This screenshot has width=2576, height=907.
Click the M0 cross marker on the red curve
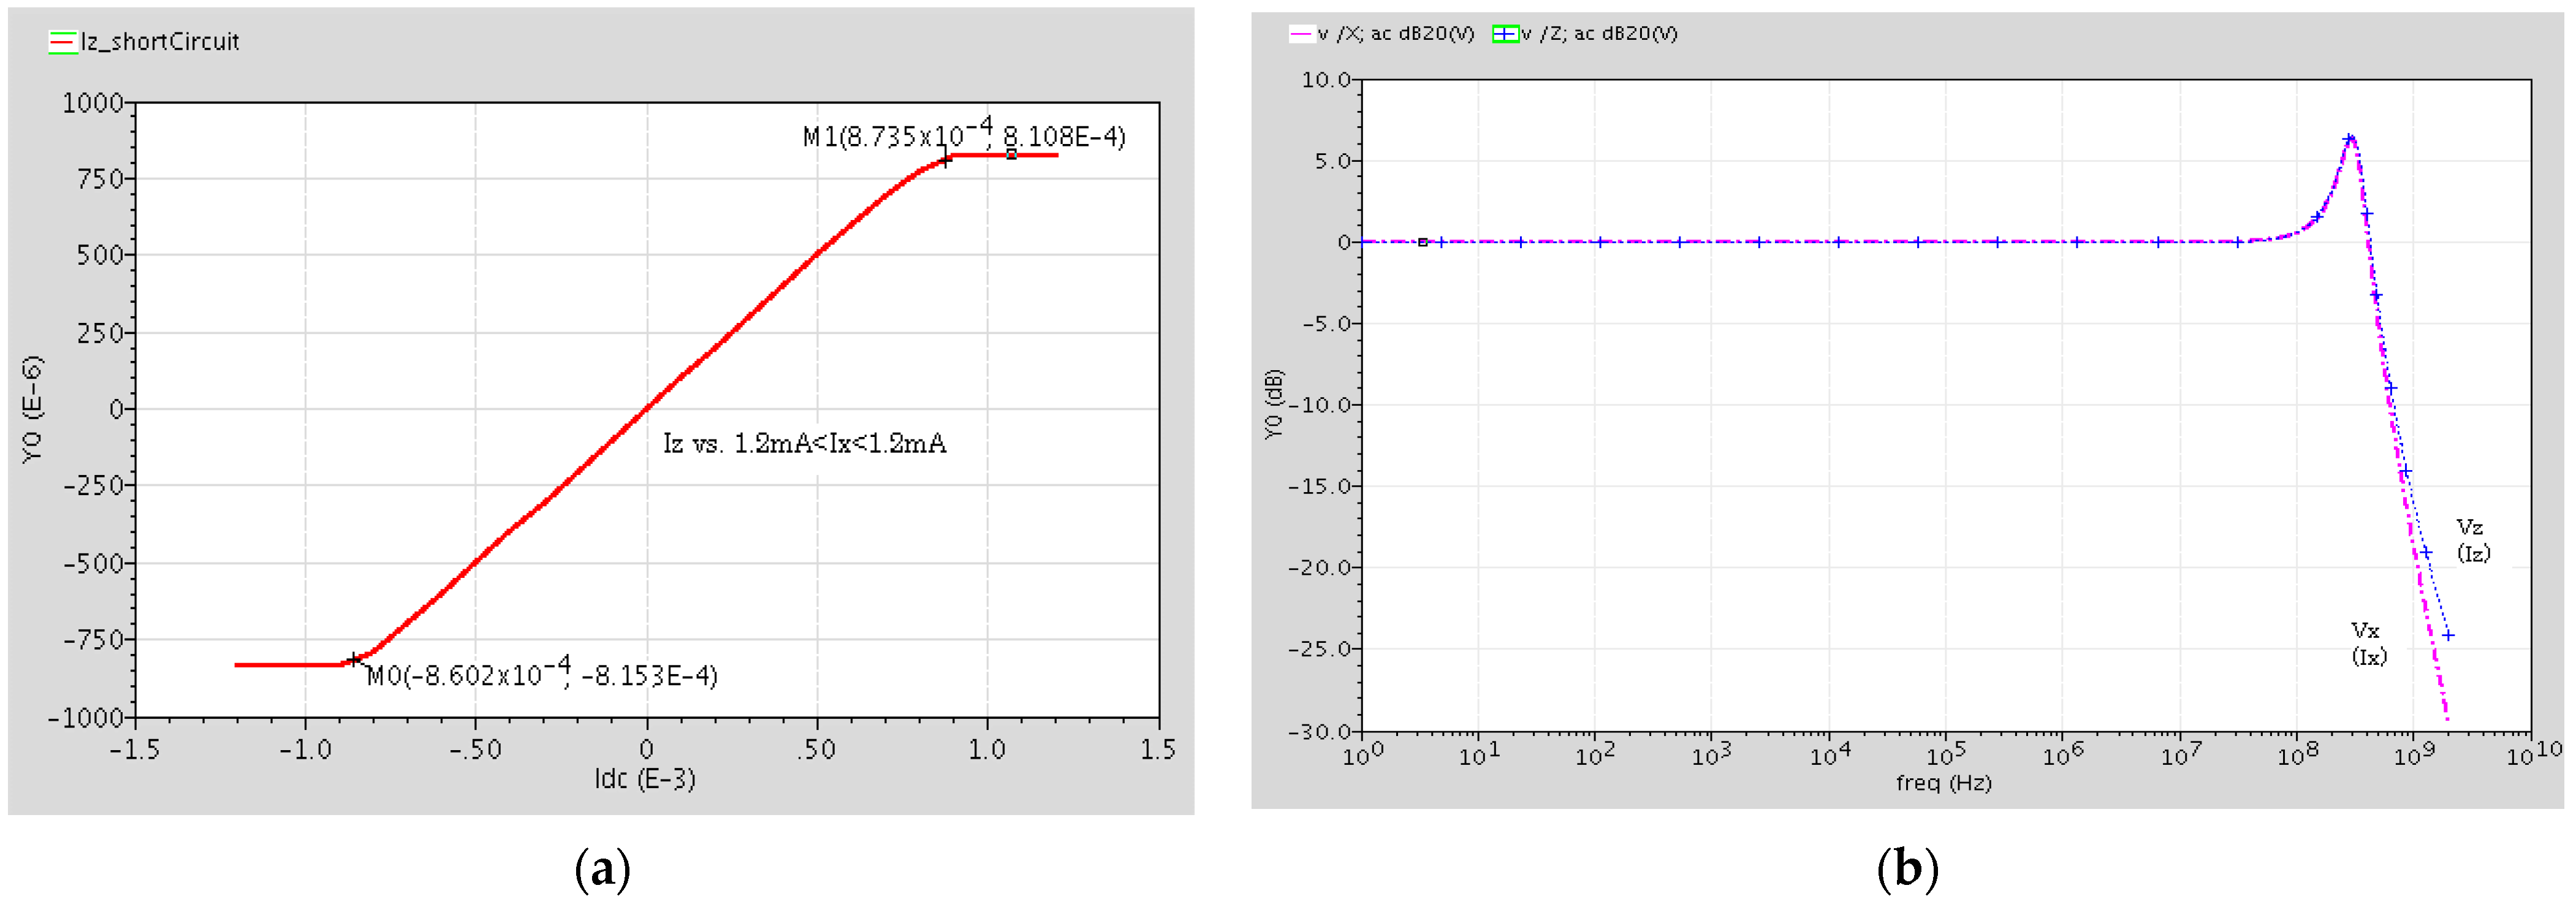coord(354,660)
